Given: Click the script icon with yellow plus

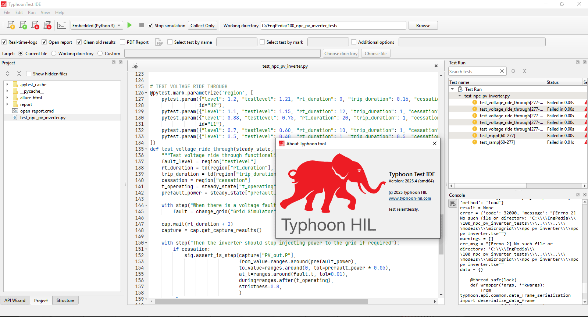Looking at the screenshot, I should 11,25.
